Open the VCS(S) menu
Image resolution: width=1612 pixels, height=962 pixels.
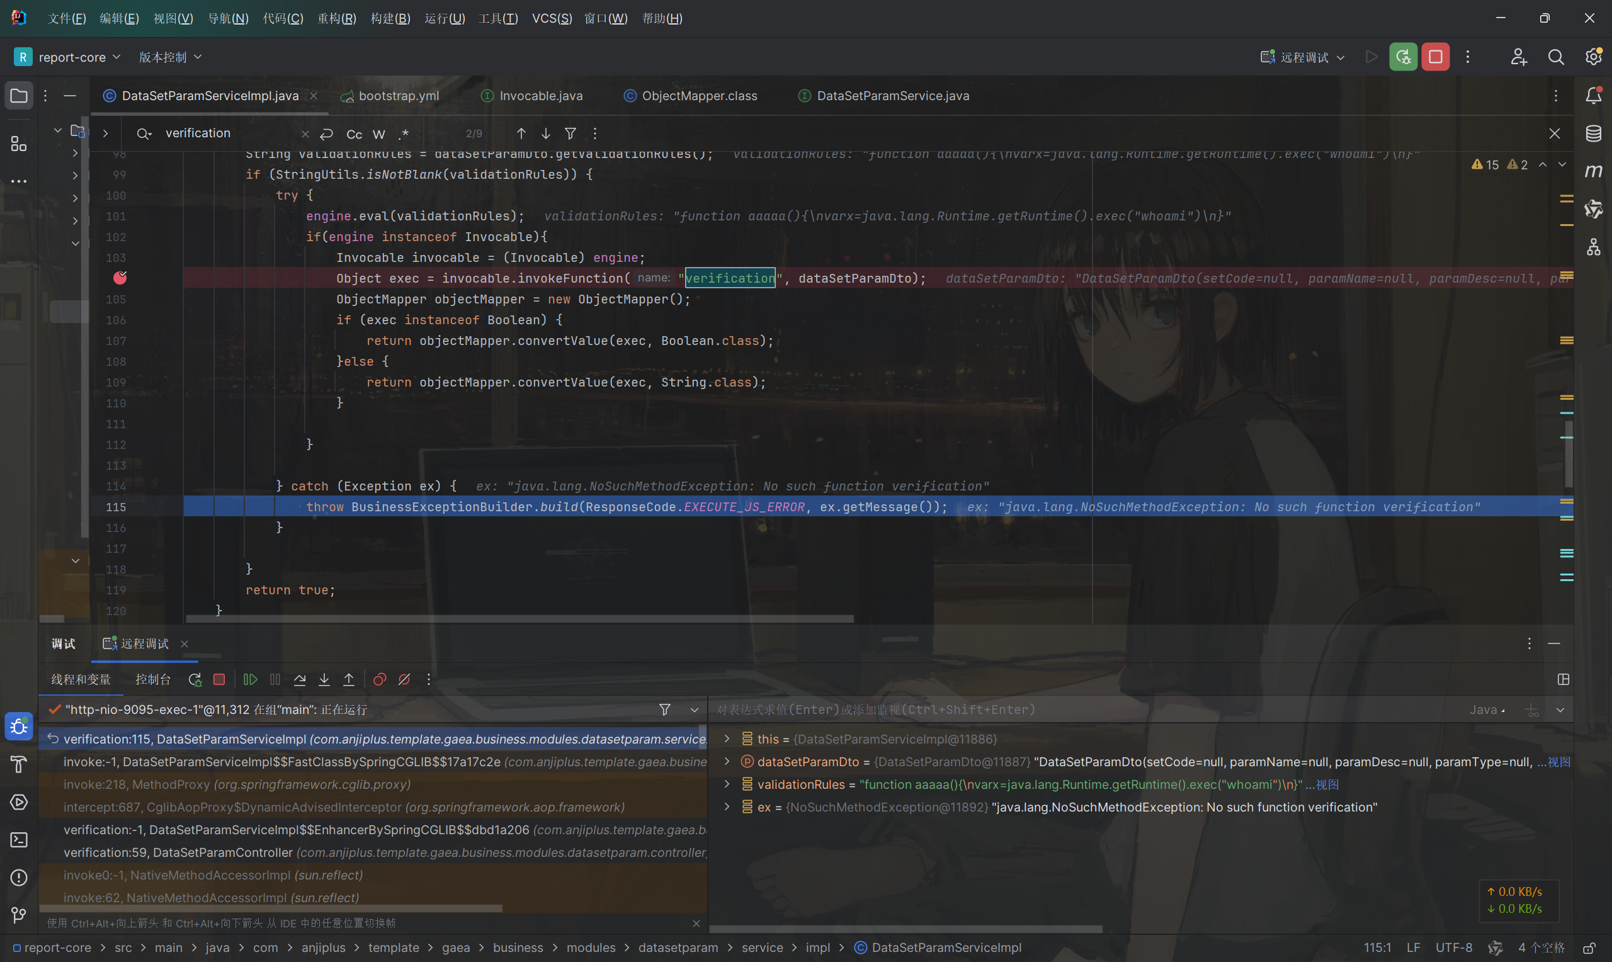click(x=552, y=18)
